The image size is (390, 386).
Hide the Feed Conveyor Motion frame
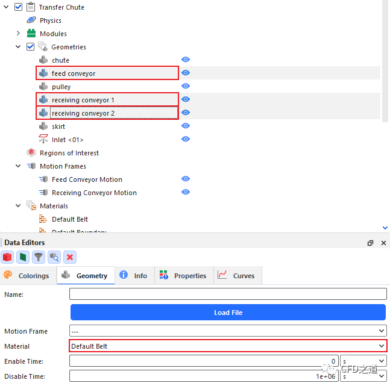pyautogui.click(x=186, y=178)
